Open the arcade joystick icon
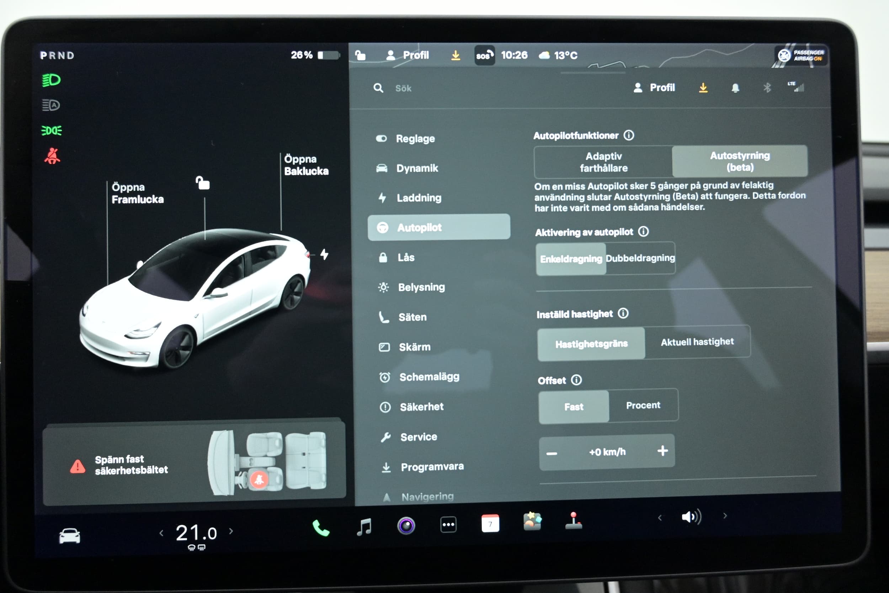Viewport: 889px width, 593px height. (573, 521)
